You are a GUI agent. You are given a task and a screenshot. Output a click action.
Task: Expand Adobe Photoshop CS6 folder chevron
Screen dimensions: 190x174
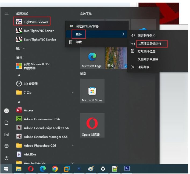(x=73, y=146)
